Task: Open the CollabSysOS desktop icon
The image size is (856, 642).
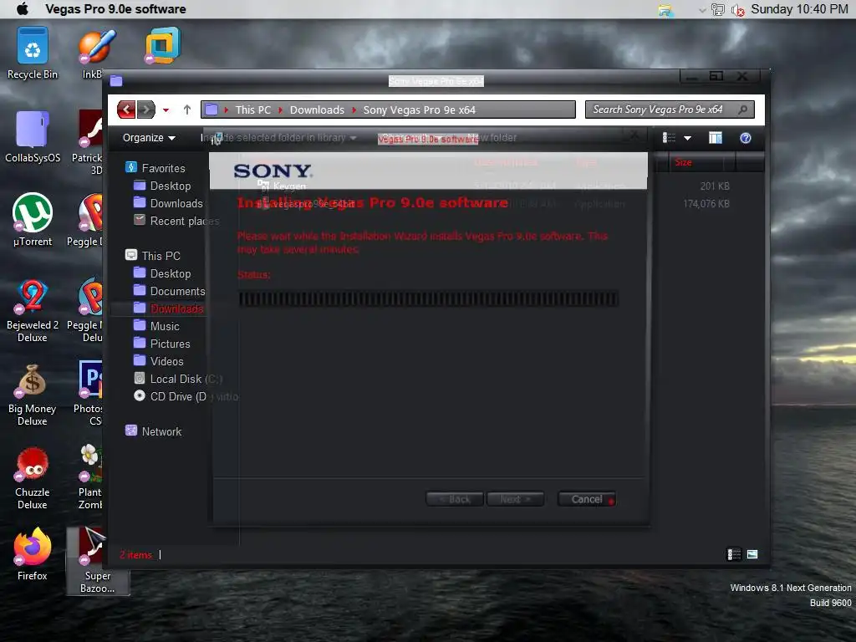Action: coord(33,136)
